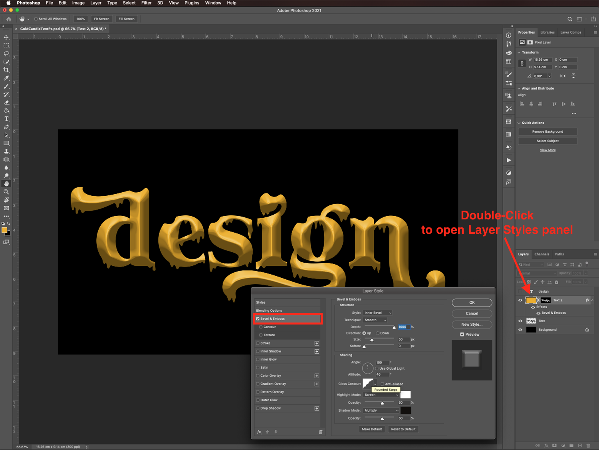Select the Paint Bucket tool
Screen dimensions: 599x450
(x=6, y=111)
